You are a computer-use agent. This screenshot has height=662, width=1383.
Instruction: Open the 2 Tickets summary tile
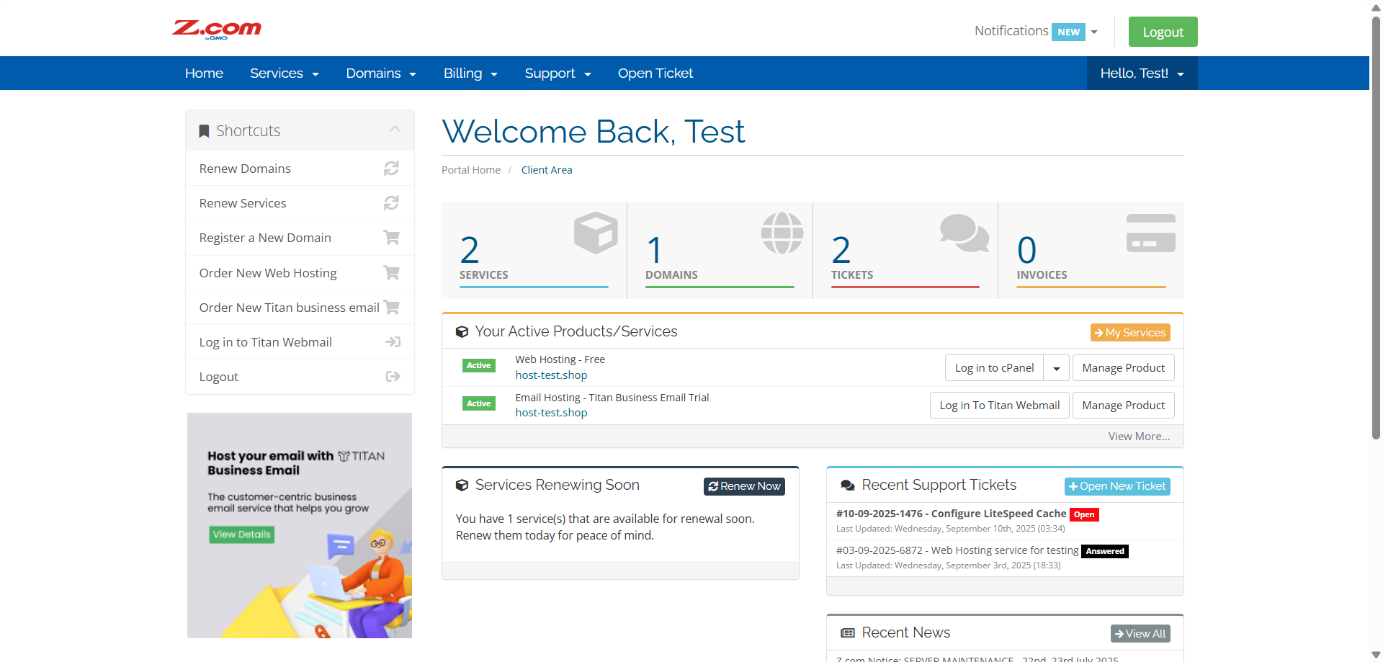pos(905,251)
